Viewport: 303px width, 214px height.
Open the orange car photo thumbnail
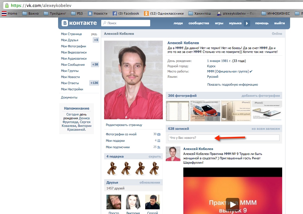[205, 111]
